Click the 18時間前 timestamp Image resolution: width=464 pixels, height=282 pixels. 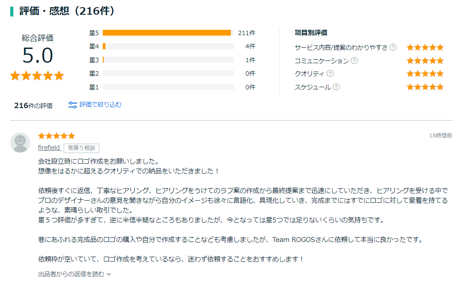pos(440,136)
